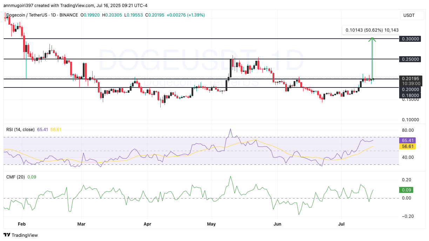429x241 pixels.
Task: Click the measurement label 0.10143 (50.62%) 10,143
Action: (x=372, y=30)
